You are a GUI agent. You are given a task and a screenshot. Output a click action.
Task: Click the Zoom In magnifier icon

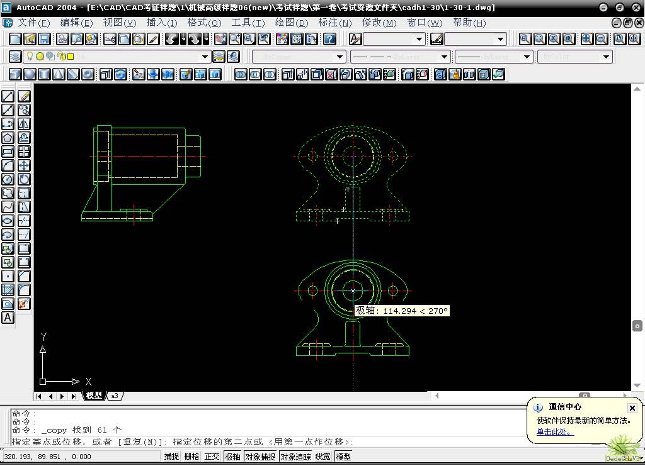pyautogui.click(x=586, y=39)
